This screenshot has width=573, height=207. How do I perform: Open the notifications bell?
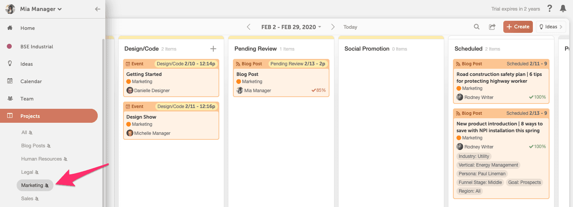click(x=563, y=8)
